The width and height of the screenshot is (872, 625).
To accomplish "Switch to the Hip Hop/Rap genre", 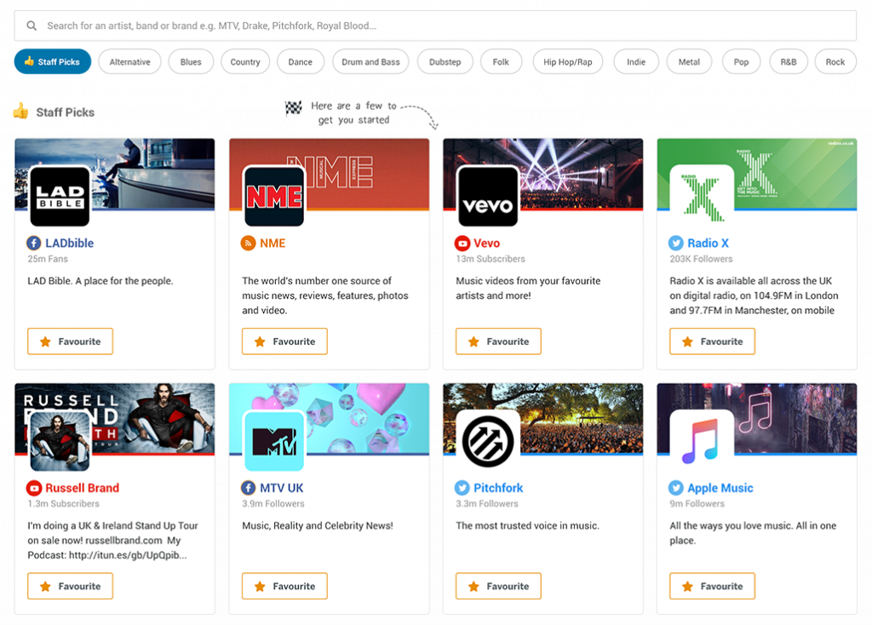I will tap(567, 61).
